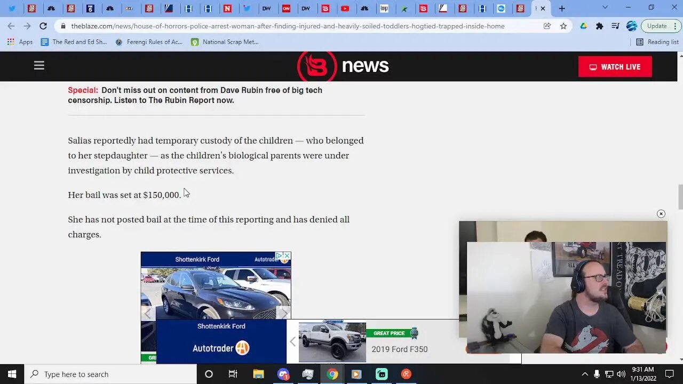Screen dimensions: 683x384
Task: Close the floating webcam video overlay
Action: [661, 214]
